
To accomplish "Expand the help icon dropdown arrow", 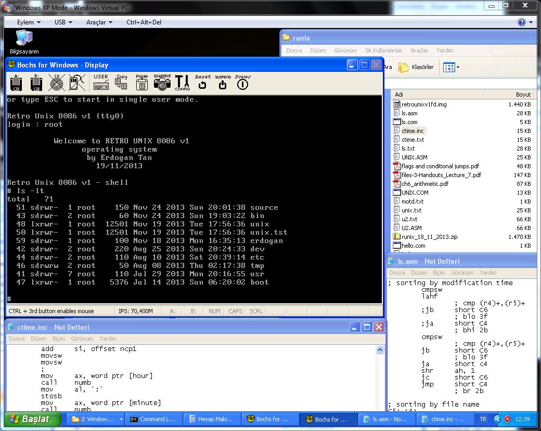I will tap(531, 22).
